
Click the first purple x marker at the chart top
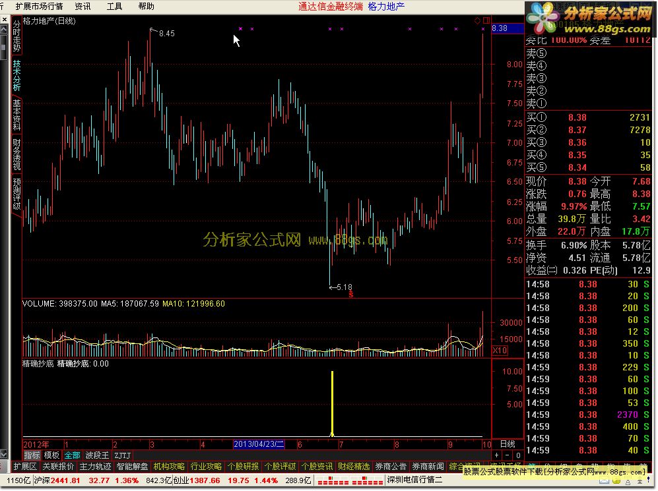pos(240,29)
